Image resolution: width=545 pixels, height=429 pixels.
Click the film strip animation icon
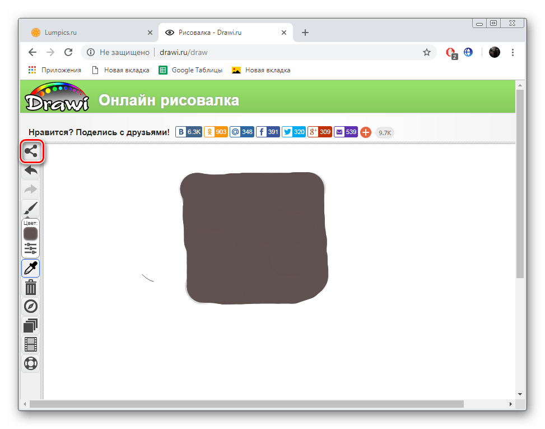[31, 344]
